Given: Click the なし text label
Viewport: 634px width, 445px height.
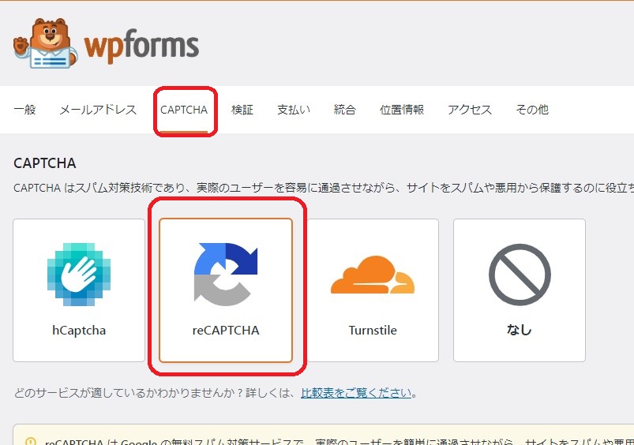Looking at the screenshot, I should tap(519, 331).
